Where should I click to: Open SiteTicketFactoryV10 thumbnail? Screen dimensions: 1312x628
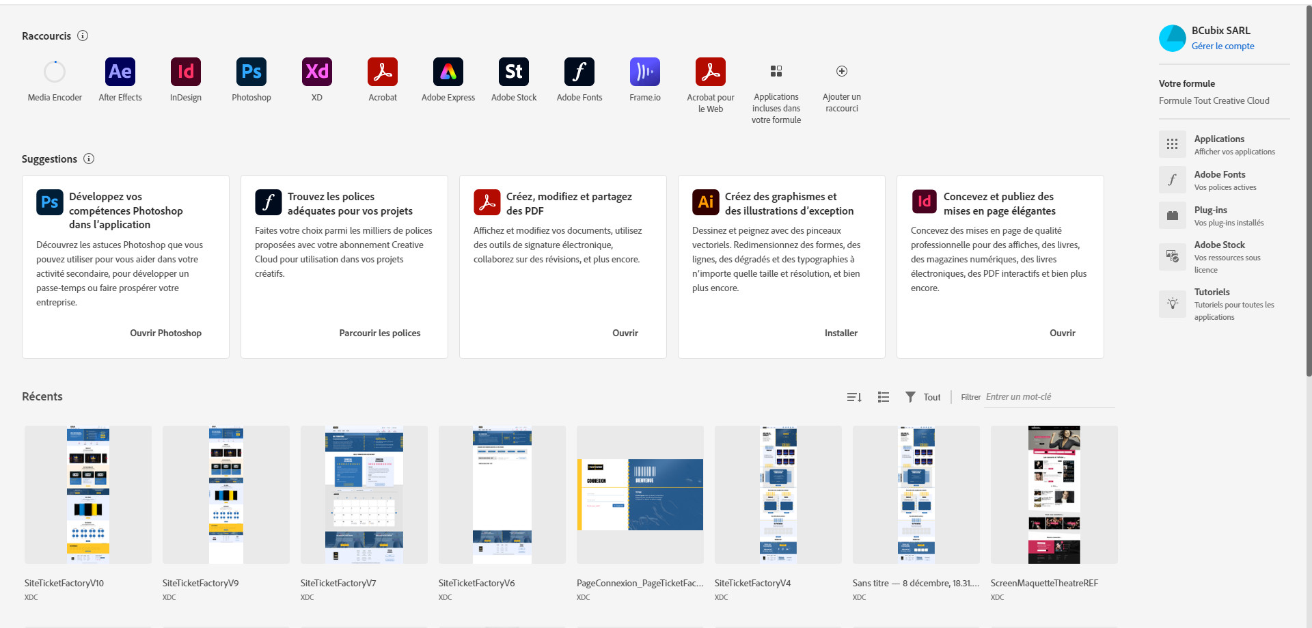pos(88,495)
